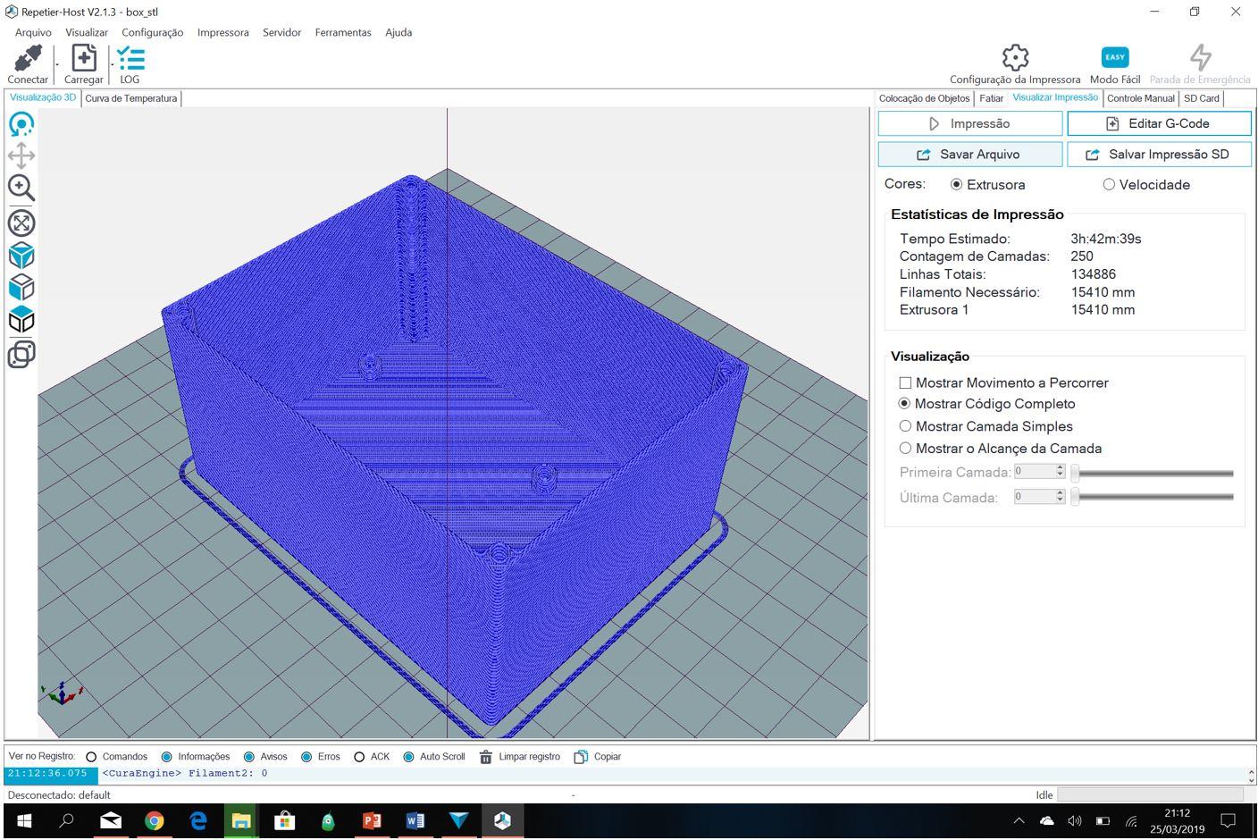1258x840 pixels.
Task: Switch on Modo Fácil EASY icon
Action: click(1114, 57)
